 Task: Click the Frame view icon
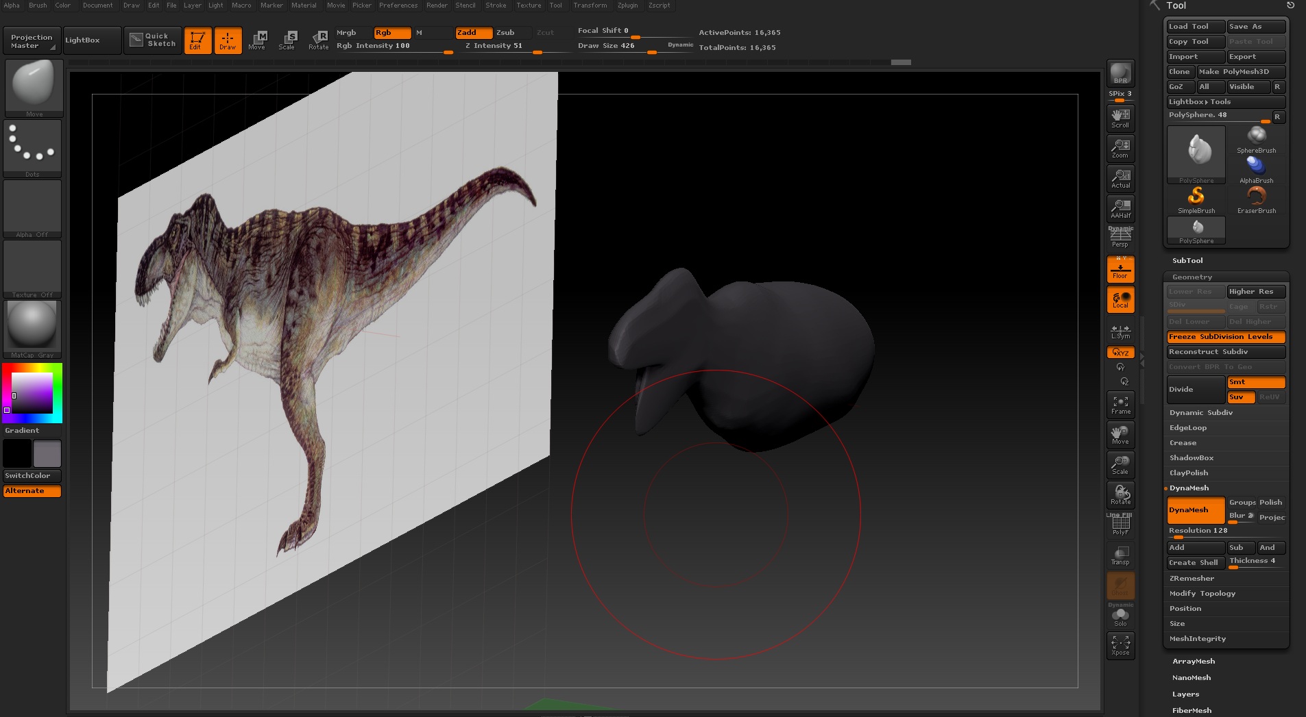click(1120, 405)
